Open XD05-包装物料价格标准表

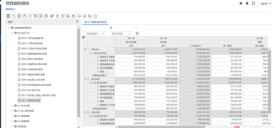click(34, 64)
